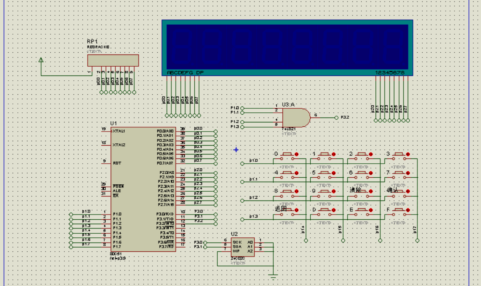Activate the 返回 (return) keypad button
Viewport: 481px width, 286px height.
coord(287,212)
